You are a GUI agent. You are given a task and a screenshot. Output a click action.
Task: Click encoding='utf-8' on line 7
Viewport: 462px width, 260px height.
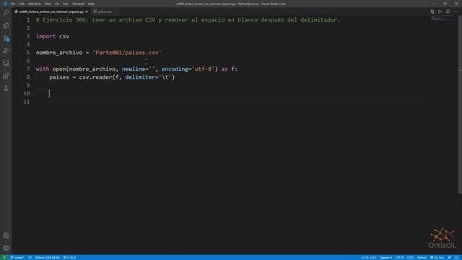click(x=188, y=69)
